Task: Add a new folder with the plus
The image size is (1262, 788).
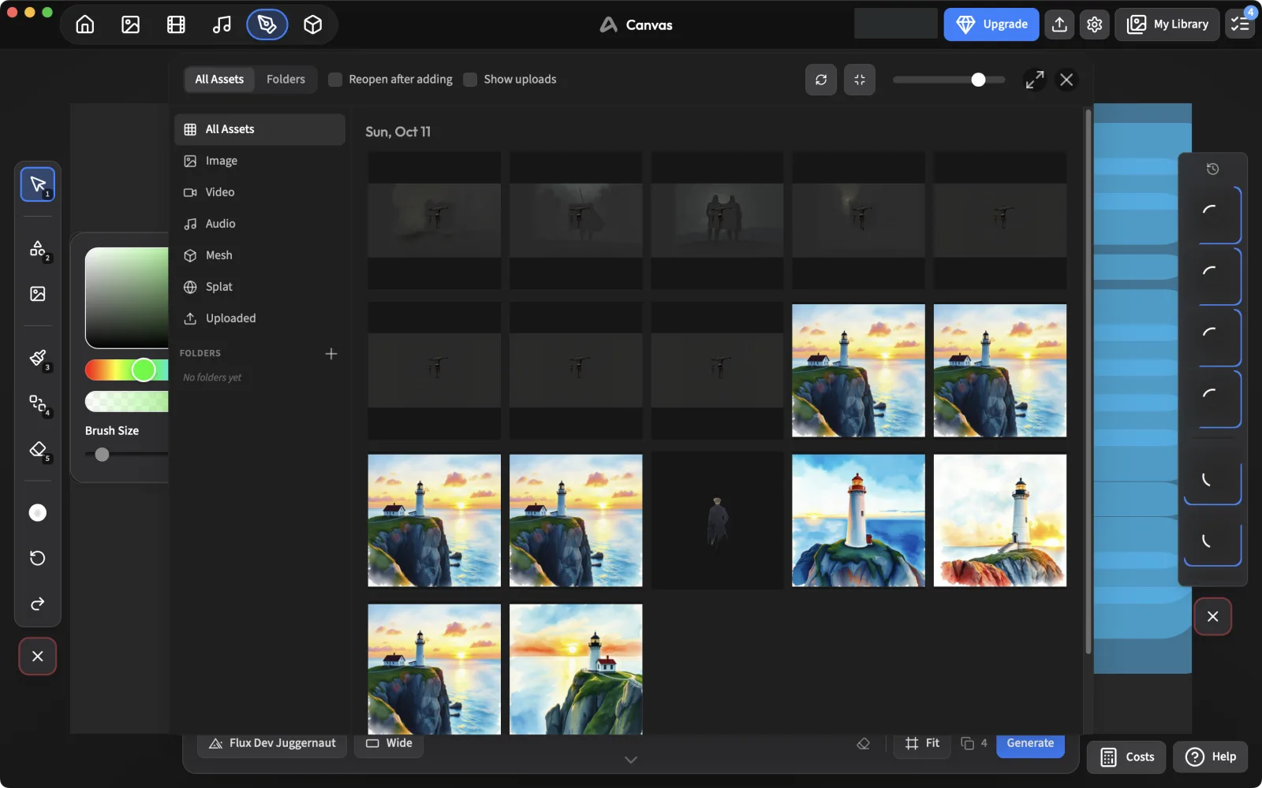Action: pos(331,354)
